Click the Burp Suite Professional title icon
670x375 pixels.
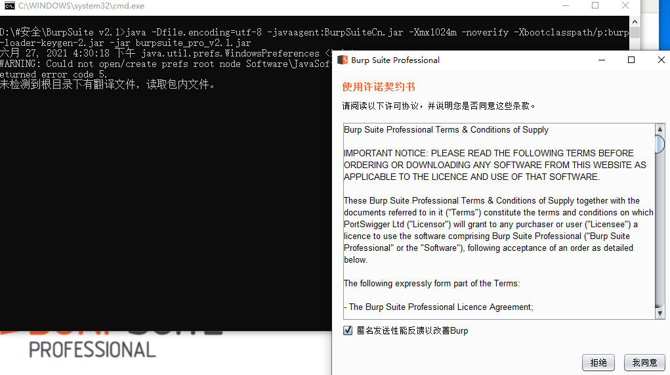343,60
